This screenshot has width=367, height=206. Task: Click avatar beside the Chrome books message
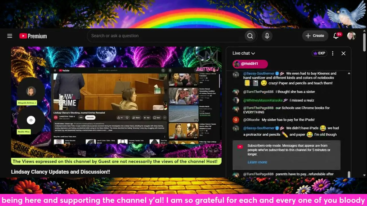[x=236, y=109]
